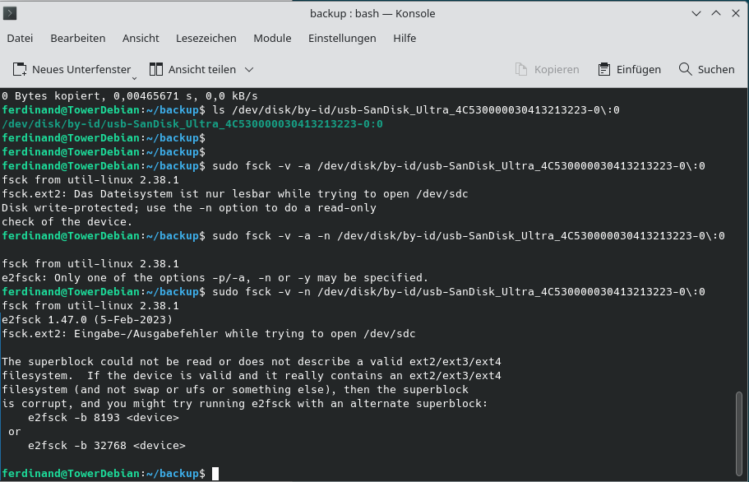The width and height of the screenshot is (749, 482).
Task: Click the terminal cursor at last prompt
Action: click(215, 474)
